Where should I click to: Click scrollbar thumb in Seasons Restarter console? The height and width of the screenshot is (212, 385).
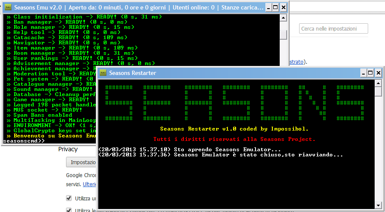pyautogui.click(x=379, y=92)
